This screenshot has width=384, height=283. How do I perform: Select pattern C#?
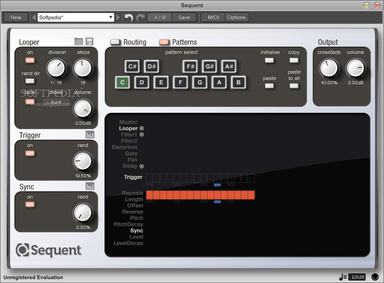tap(132, 67)
